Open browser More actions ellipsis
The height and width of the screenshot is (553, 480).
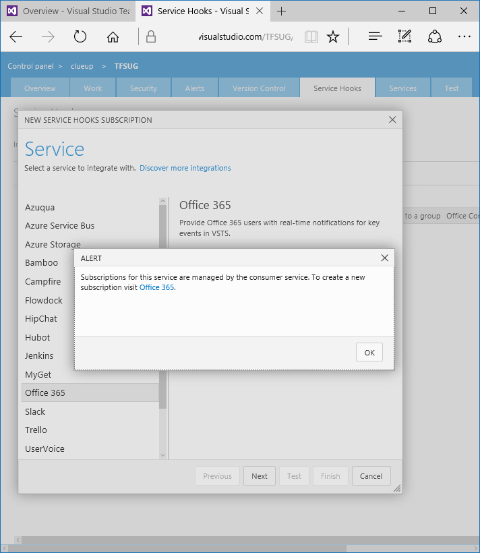click(x=464, y=36)
